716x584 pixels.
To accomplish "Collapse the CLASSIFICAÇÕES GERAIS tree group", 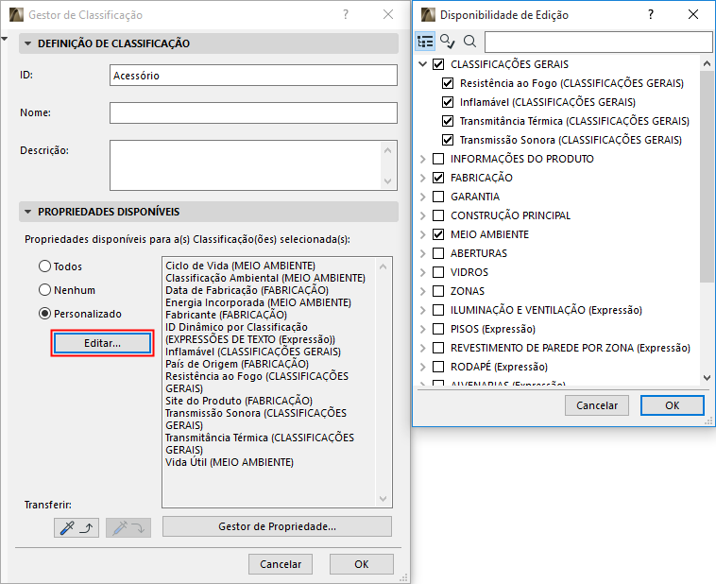I will (x=423, y=64).
